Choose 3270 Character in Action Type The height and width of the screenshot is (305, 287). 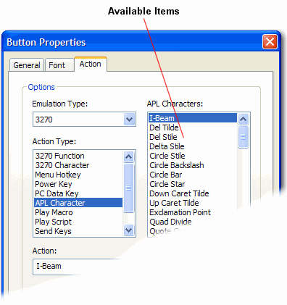pos(78,165)
